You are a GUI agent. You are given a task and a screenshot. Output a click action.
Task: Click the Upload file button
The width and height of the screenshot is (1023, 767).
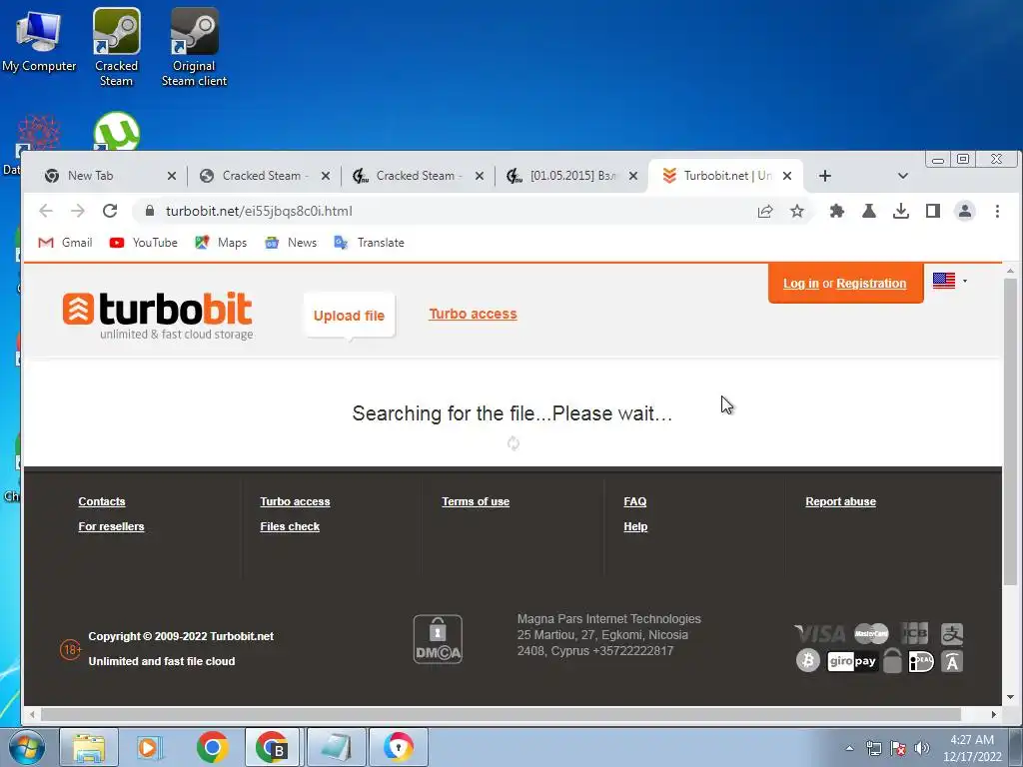[x=349, y=316]
